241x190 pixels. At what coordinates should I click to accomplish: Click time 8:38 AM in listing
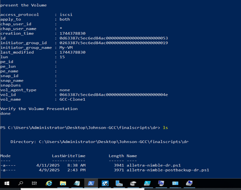[x=76, y=165]
